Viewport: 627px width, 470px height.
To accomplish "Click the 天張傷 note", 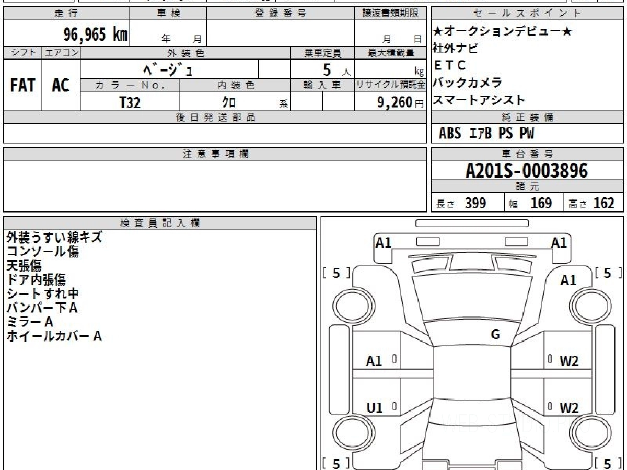I will pyautogui.click(x=24, y=266).
